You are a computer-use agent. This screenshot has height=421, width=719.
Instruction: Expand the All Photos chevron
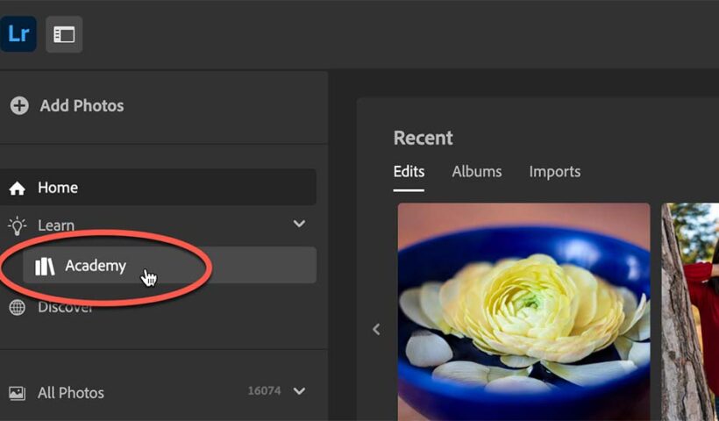point(299,391)
